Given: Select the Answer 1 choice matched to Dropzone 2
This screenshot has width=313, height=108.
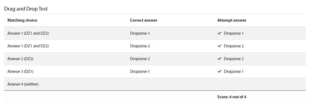Looking at the screenshot, I should (28, 46).
